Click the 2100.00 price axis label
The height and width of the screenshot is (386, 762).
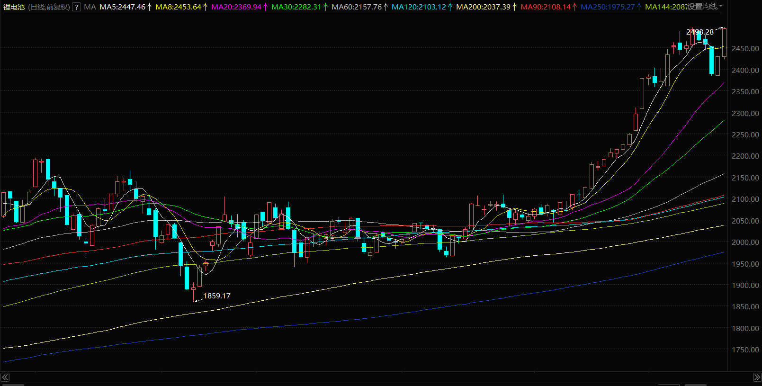pyautogui.click(x=745, y=199)
